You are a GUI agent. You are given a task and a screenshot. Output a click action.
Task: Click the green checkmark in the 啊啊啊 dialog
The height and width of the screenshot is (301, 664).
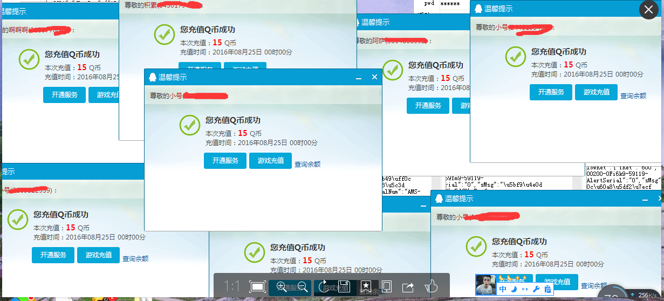[x=30, y=59]
